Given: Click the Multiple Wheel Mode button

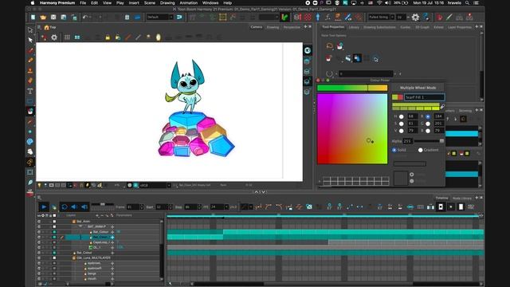Looking at the screenshot, I should 418,88.
